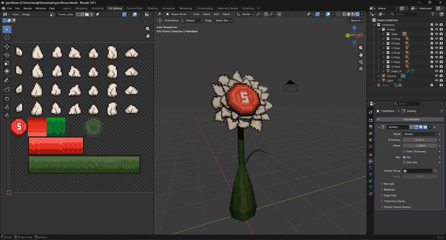Screen dimensions: 446x240
Task: Click the Vertex Group input field
Action: 418,171
